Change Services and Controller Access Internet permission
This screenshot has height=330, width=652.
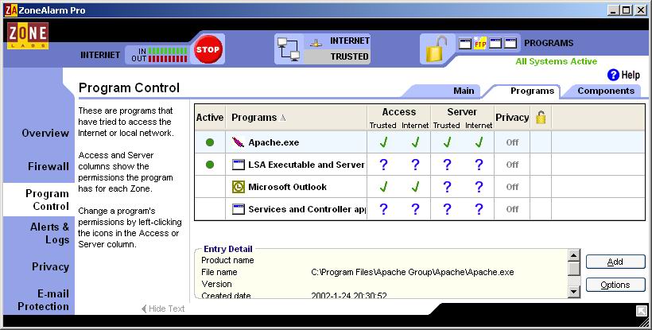(415, 209)
